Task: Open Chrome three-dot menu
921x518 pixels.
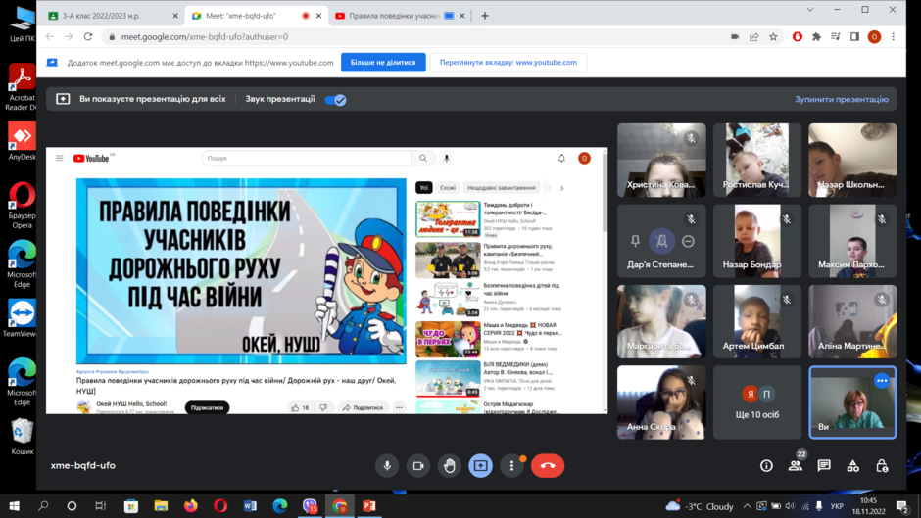Action: click(894, 36)
